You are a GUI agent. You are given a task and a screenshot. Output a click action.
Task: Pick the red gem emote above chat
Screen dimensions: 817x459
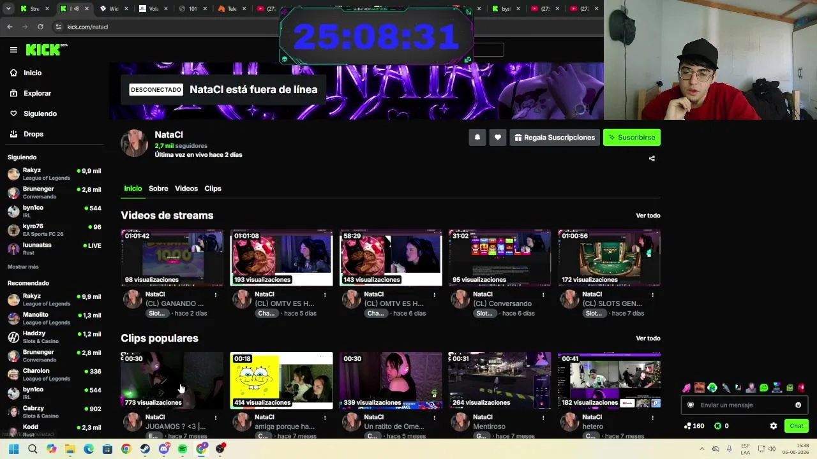click(x=802, y=388)
